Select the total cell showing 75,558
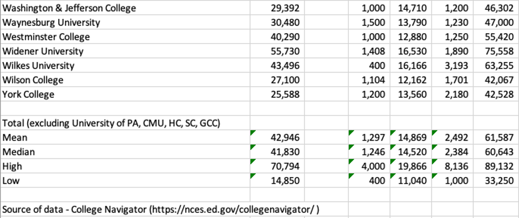The image size is (519, 218). [496, 51]
